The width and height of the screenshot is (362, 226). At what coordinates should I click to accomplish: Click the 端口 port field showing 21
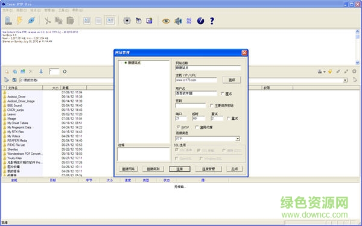[181, 118]
